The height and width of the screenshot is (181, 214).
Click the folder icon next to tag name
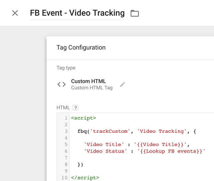pyautogui.click(x=135, y=13)
